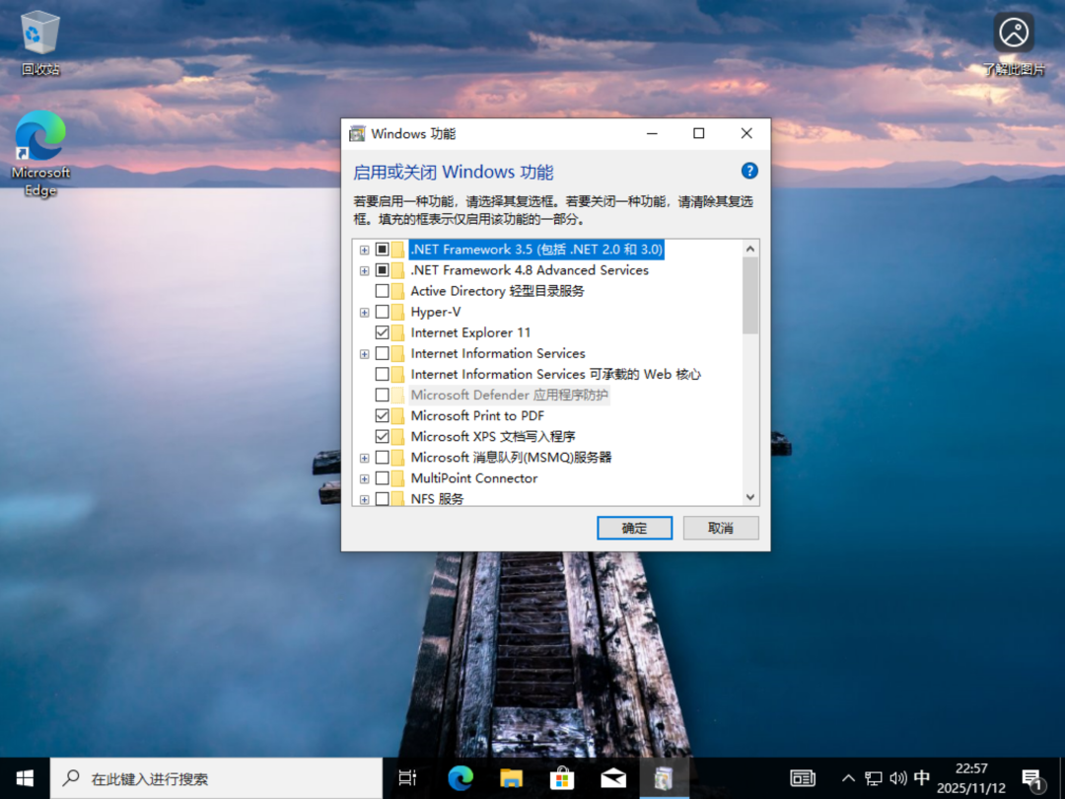Enable MultiPoint Connector checkbox
Screen dimensions: 1065x799
[383, 478]
